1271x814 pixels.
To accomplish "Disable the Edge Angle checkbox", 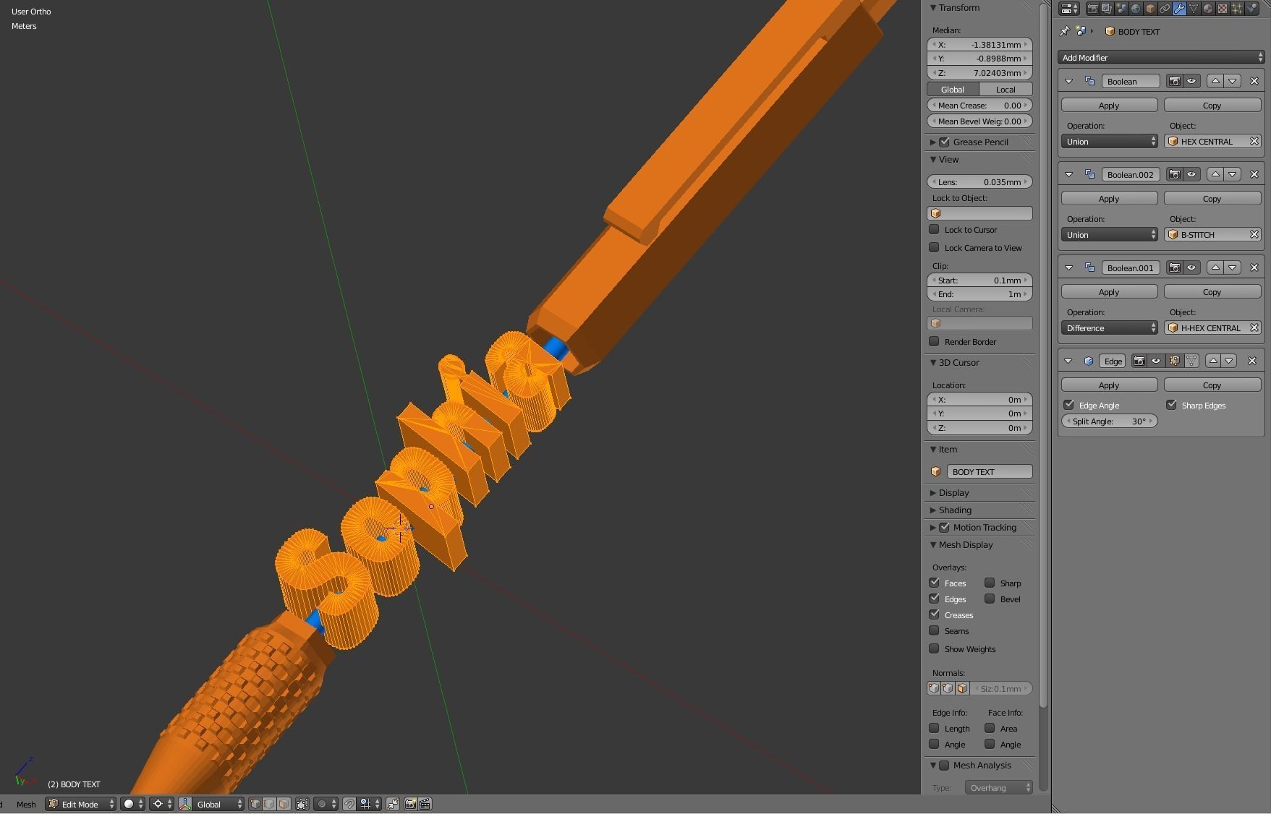I will (x=1068, y=405).
